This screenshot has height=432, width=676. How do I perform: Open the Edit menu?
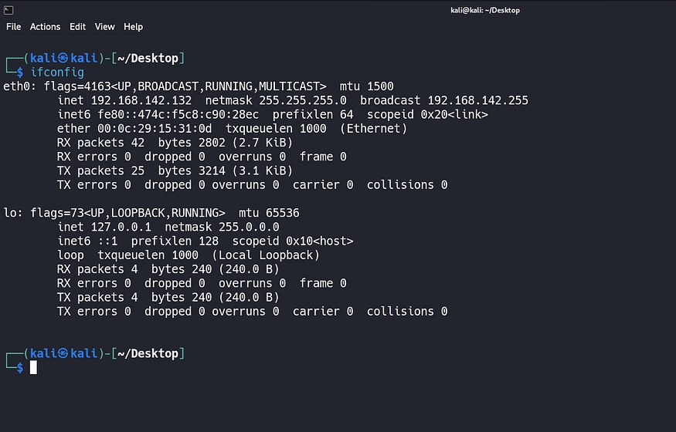pos(77,26)
